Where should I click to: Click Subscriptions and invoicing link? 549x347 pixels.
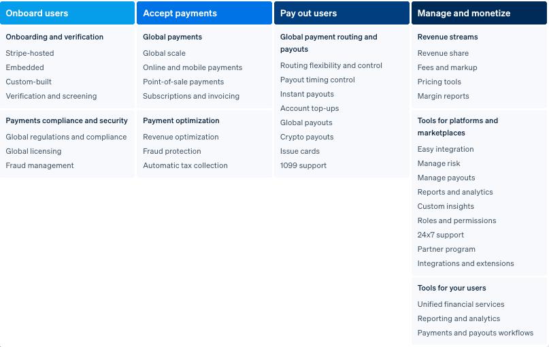tap(191, 96)
